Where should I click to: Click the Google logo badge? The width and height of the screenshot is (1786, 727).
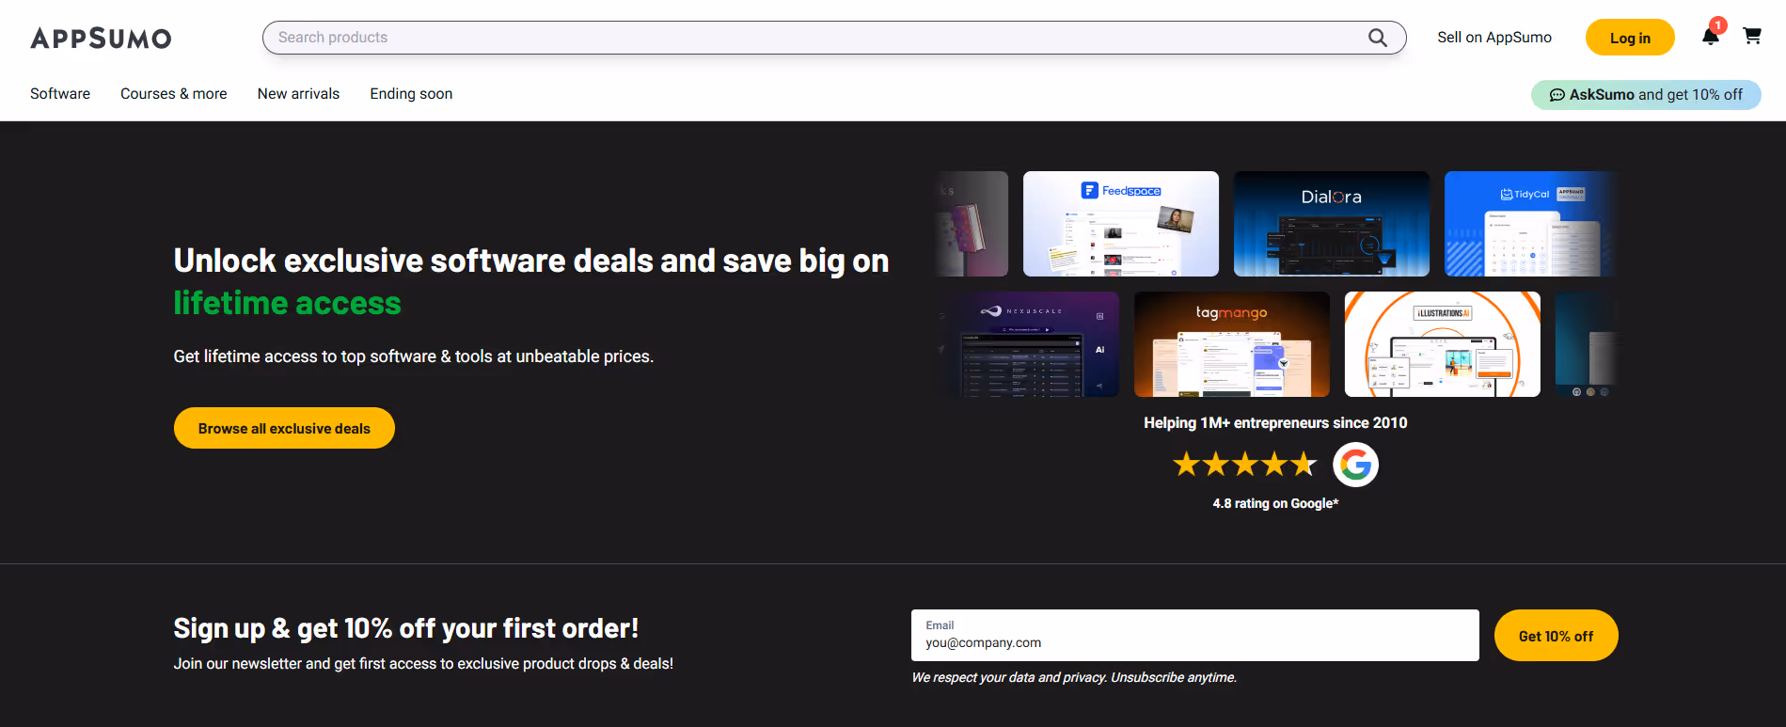pyautogui.click(x=1355, y=465)
